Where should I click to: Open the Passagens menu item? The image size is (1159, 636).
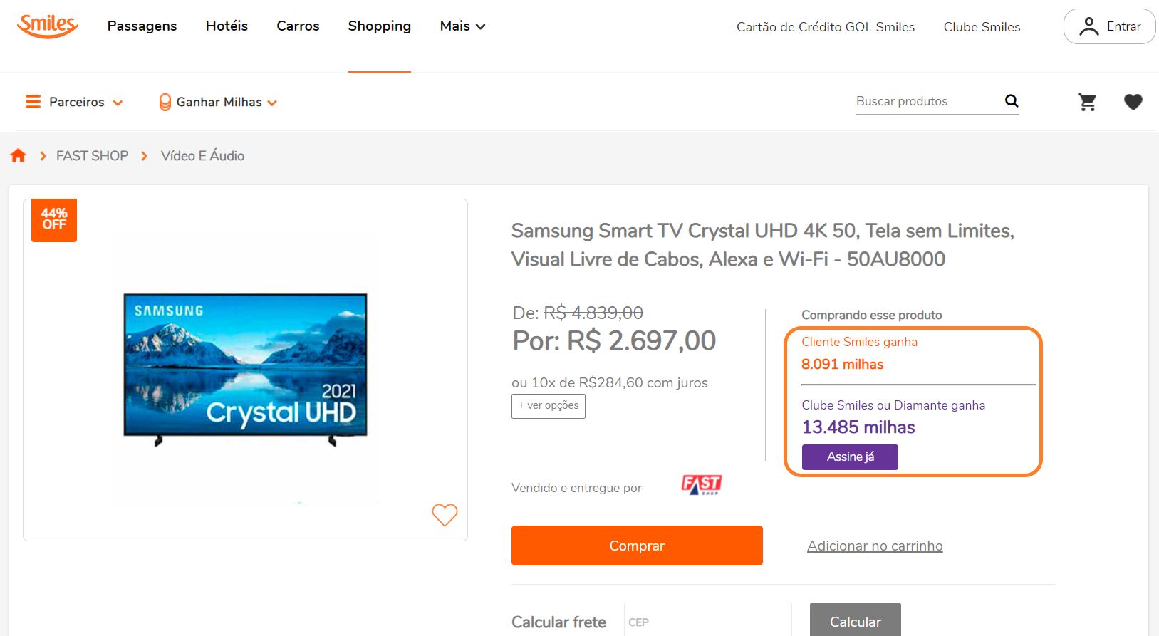[x=142, y=26]
